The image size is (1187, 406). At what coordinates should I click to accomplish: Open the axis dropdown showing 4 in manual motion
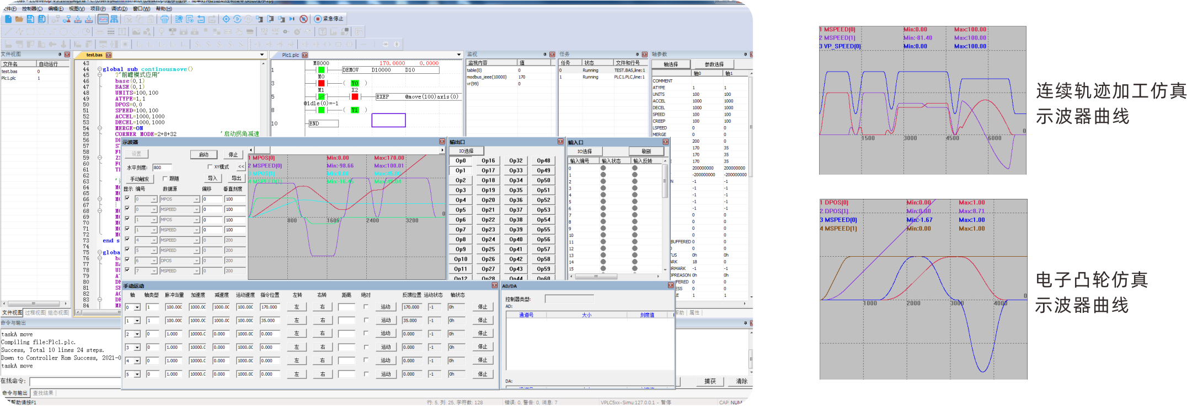point(137,361)
